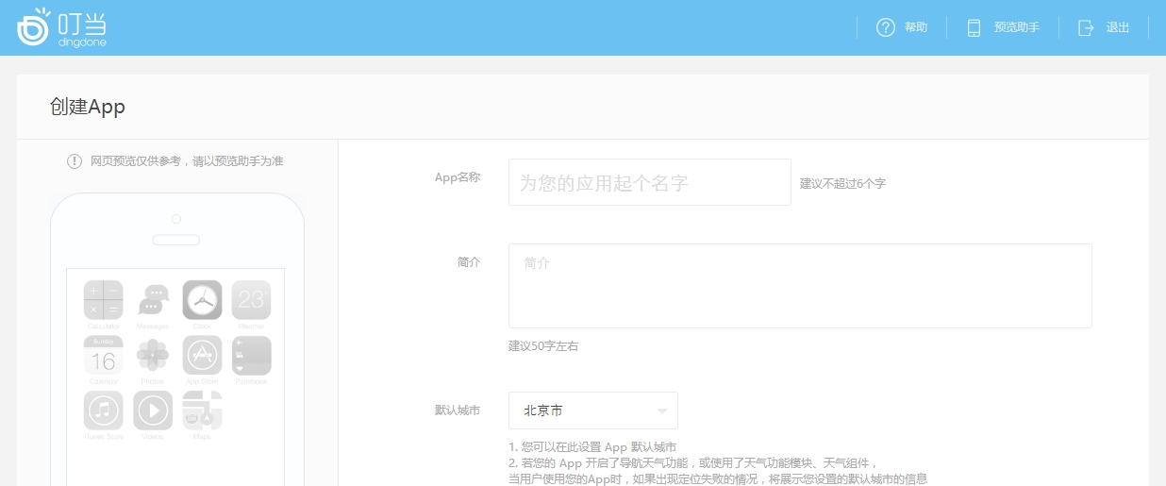
Task: Click the Messages icon in phone preview
Action: [153, 300]
